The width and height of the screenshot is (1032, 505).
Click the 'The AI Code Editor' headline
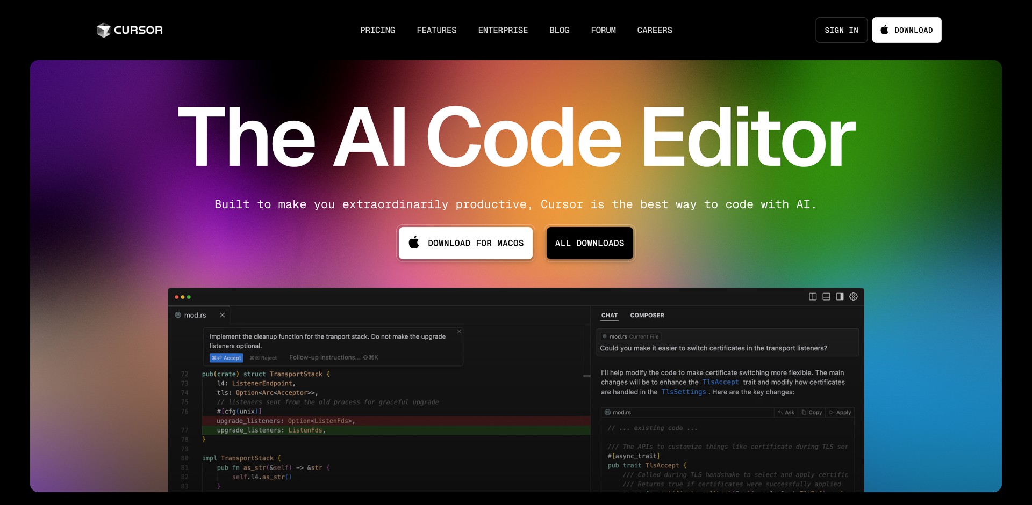coord(517,137)
